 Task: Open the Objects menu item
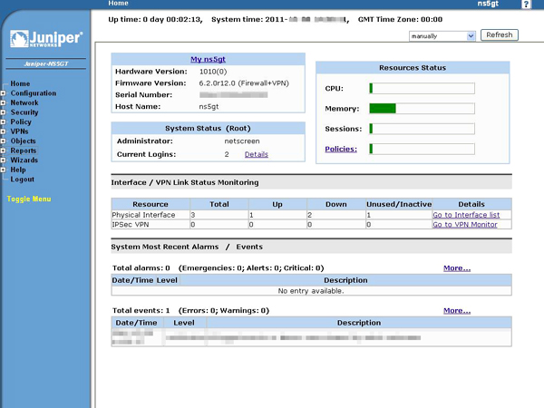pyautogui.click(x=23, y=141)
